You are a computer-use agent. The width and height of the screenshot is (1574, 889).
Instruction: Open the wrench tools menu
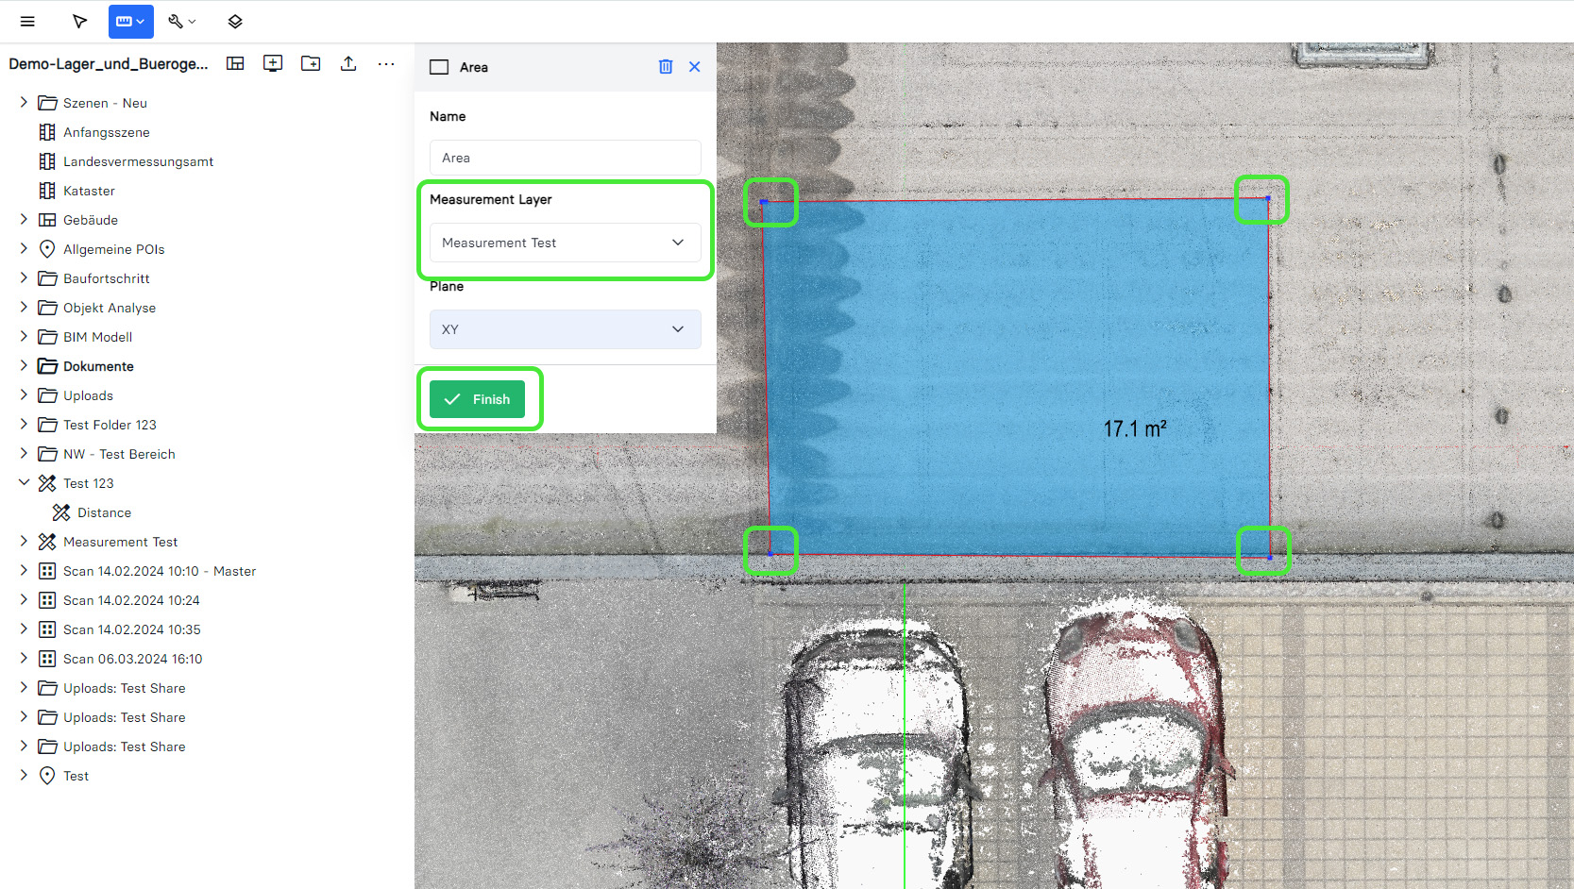coord(181,22)
